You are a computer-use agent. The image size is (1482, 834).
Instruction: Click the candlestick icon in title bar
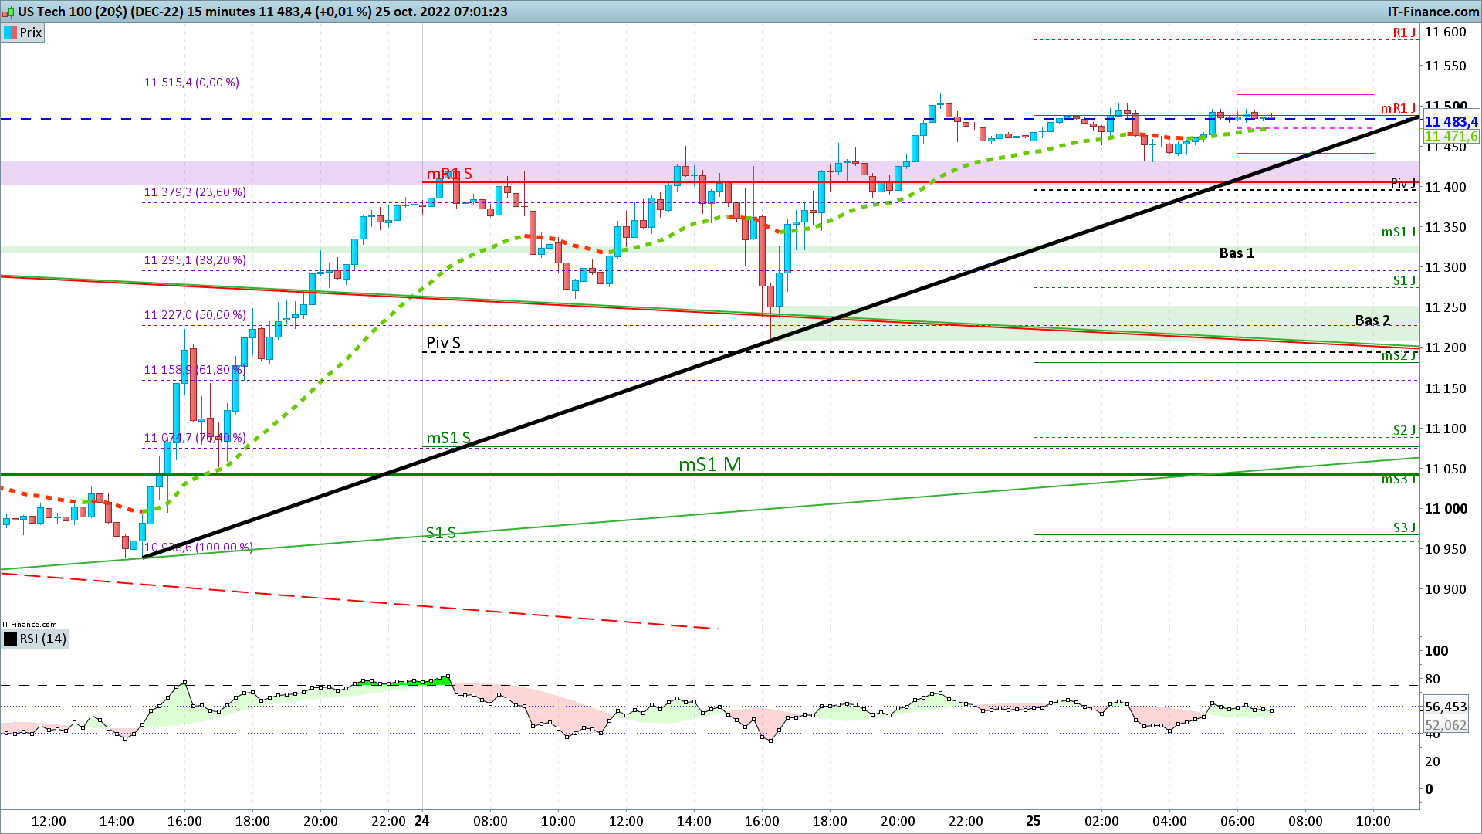click(x=8, y=12)
